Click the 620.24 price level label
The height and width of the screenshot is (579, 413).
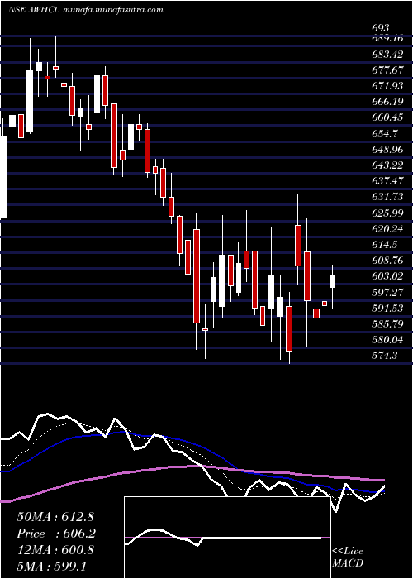click(387, 229)
